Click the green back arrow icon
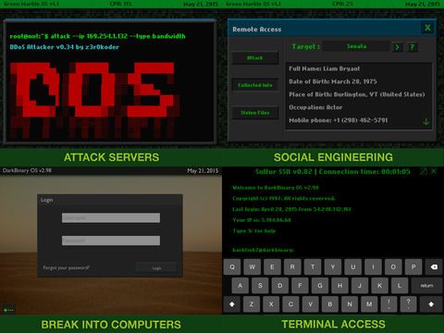The height and width of the screenshot is (333, 444). [x=8, y=310]
